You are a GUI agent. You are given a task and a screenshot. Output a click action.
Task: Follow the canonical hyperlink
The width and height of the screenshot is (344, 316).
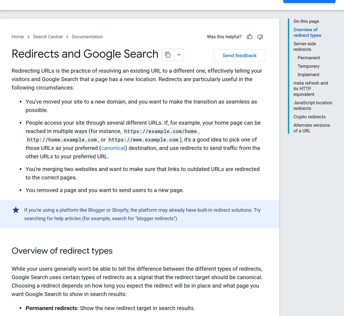pyautogui.click(x=113, y=148)
